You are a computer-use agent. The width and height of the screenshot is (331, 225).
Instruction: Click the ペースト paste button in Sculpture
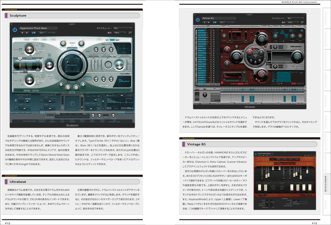(x=52, y=33)
